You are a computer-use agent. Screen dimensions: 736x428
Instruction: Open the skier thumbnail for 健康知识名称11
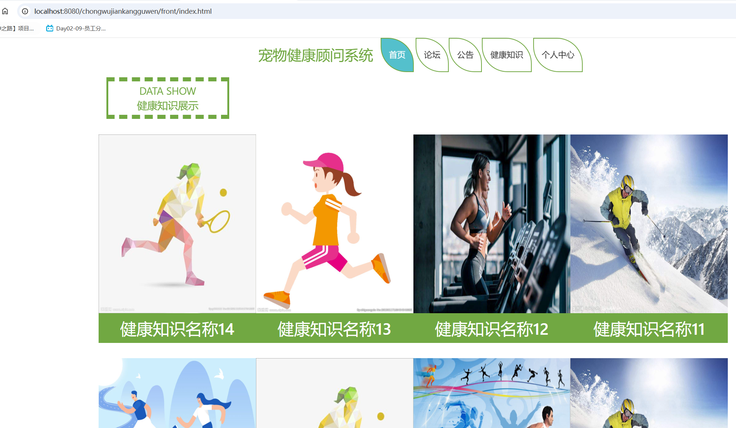coord(649,224)
